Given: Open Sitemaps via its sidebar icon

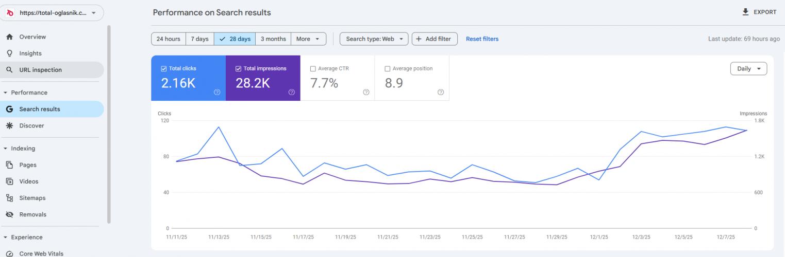Looking at the screenshot, I should tap(9, 198).
